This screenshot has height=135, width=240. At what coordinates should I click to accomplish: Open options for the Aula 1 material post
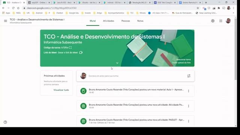pyautogui.click(x=189, y=91)
